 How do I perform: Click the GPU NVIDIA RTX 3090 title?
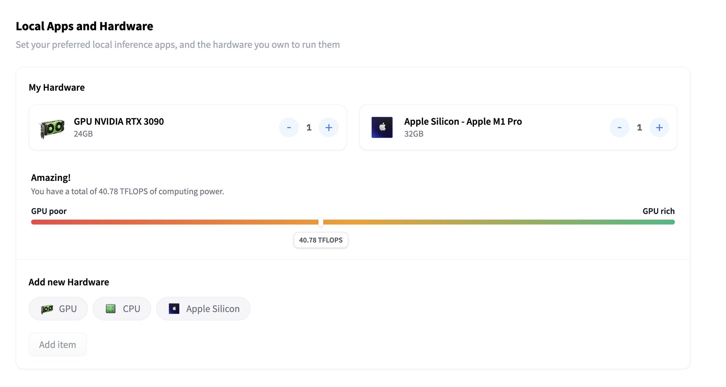119,121
